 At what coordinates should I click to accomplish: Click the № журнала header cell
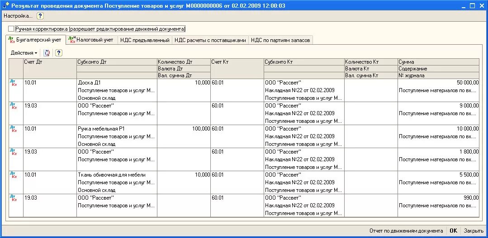click(x=438, y=75)
